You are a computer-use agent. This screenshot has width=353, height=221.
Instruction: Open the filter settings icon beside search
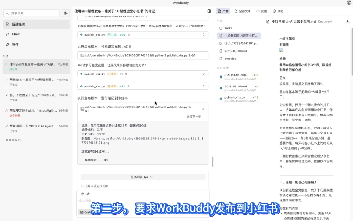click(66, 13)
